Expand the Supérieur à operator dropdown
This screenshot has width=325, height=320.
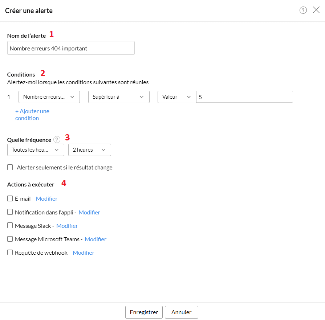pyautogui.click(x=119, y=97)
